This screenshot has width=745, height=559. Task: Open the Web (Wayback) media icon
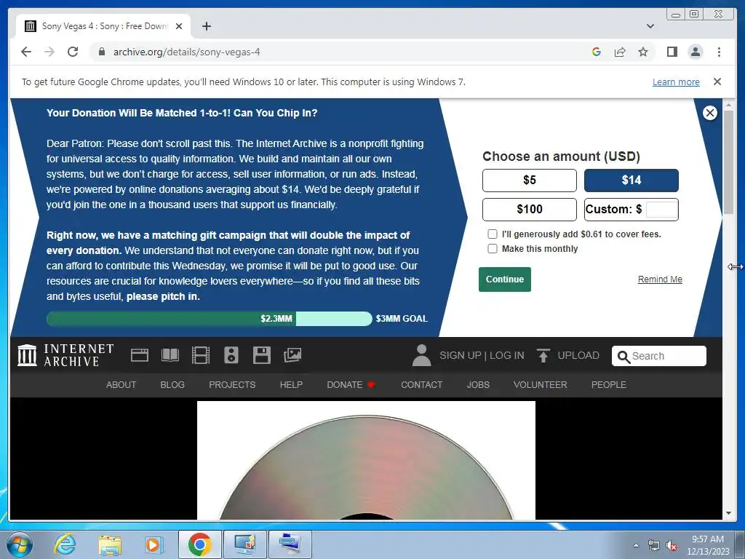click(139, 355)
